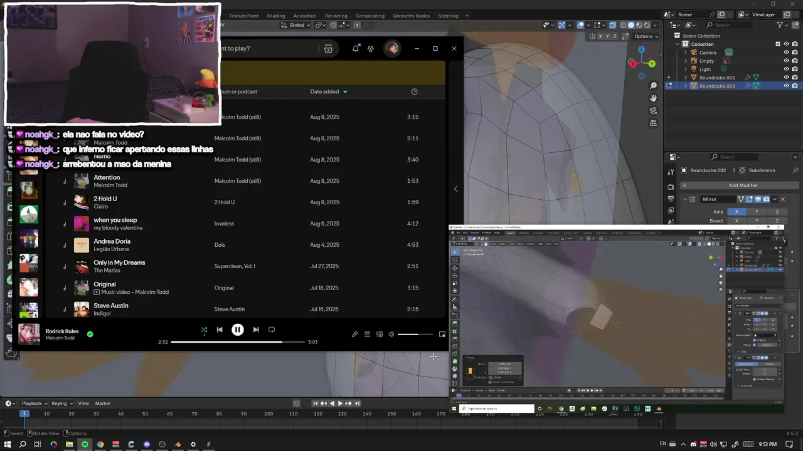Screen dimensions: 803x451
Task: Switch to the Animation workspace tab
Action: tap(305, 16)
